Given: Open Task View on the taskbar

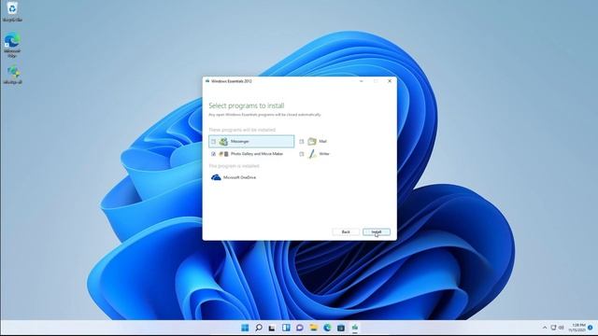Looking at the screenshot, I should (272, 328).
